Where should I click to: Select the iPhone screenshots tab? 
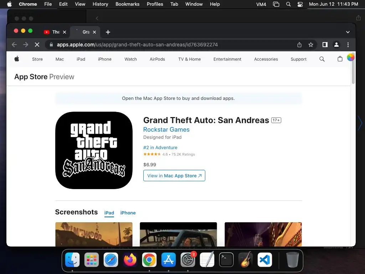[x=128, y=213]
